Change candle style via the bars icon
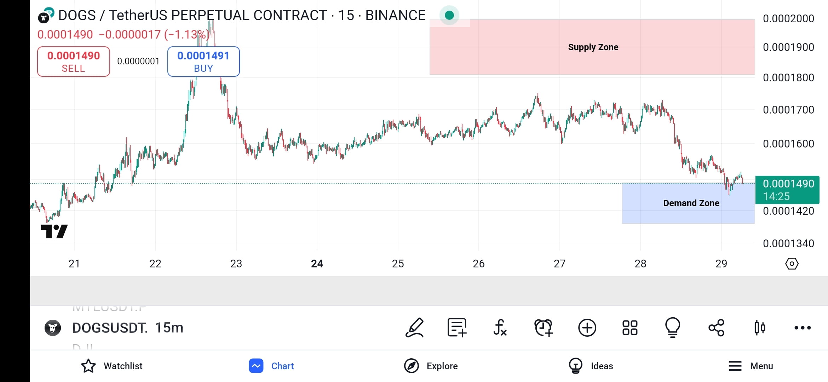 coord(759,328)
